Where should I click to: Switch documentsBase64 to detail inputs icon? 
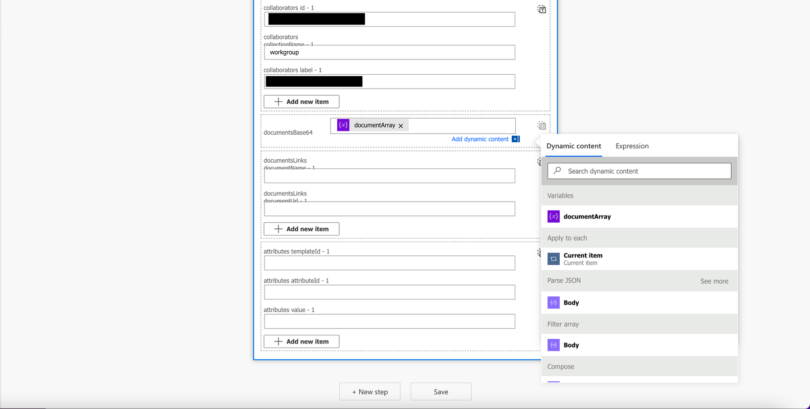click(x=541, y=125)
